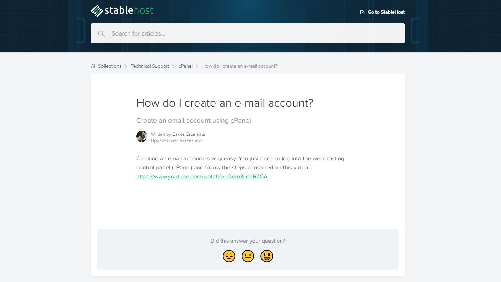React with the disappointed face emoji

click(229, 256)
